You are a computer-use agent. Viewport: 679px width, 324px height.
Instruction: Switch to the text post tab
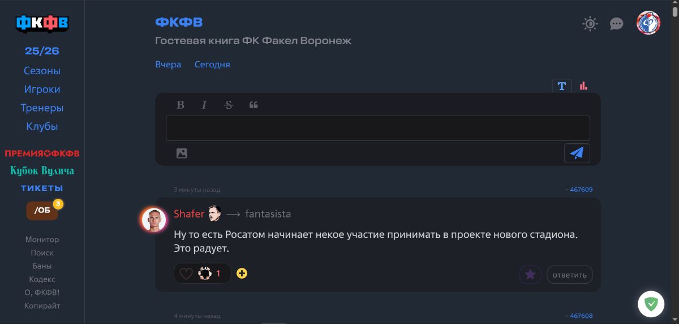click(561, 86)
